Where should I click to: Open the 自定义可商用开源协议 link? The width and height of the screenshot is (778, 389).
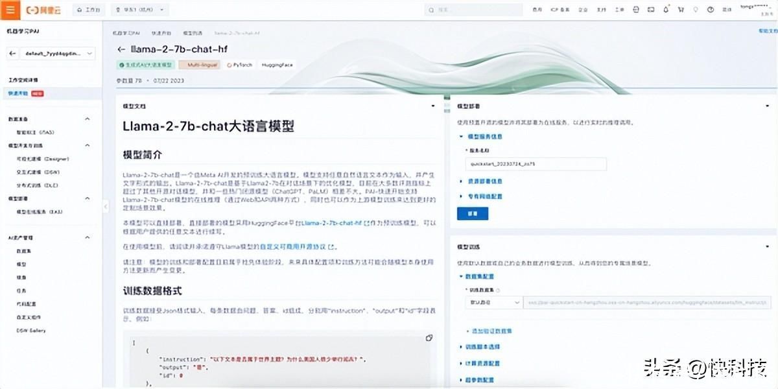click(x=298, y=247)
